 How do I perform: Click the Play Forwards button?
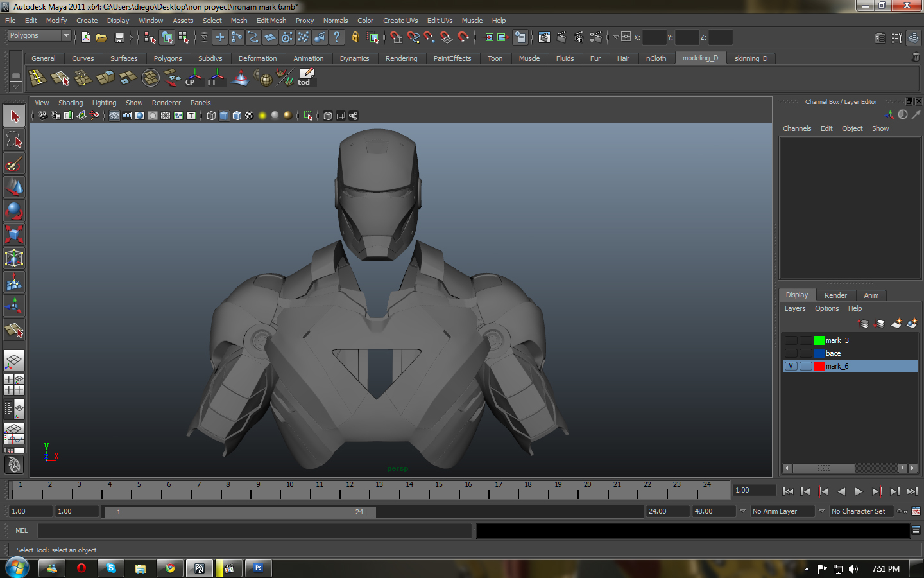tap(859, 491)
